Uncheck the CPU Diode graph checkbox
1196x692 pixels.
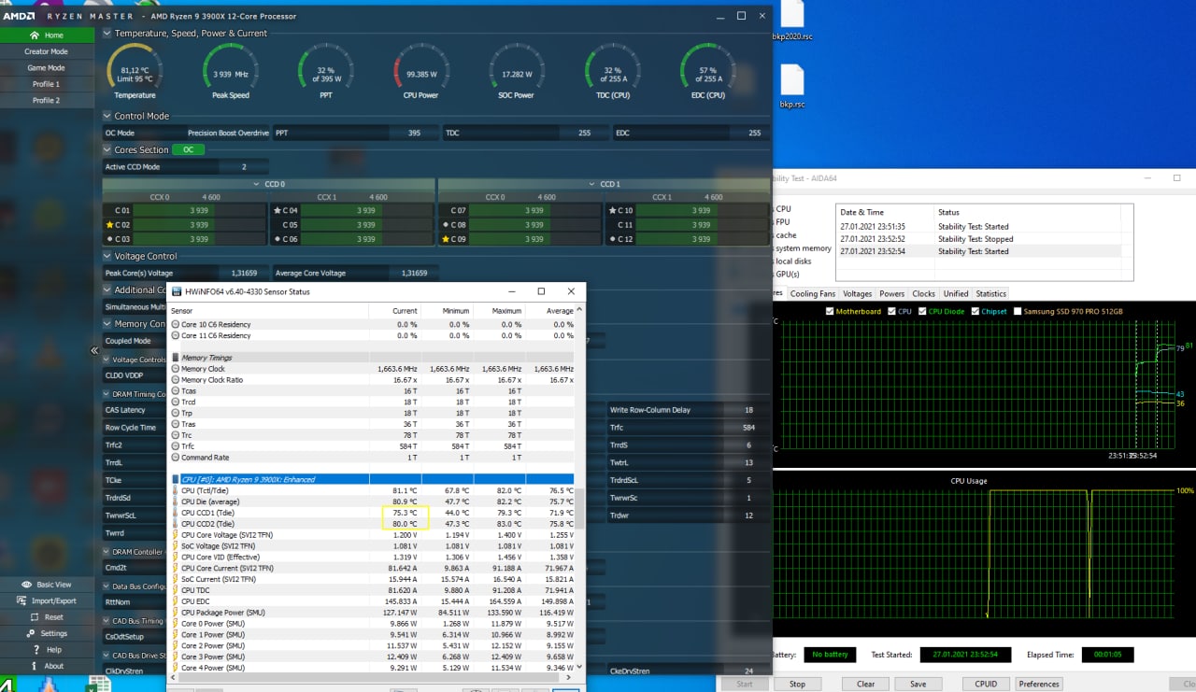922,311
